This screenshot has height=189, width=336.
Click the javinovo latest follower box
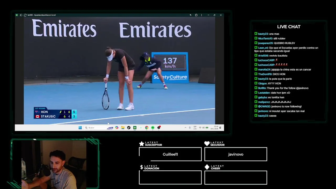coord(236,154)
